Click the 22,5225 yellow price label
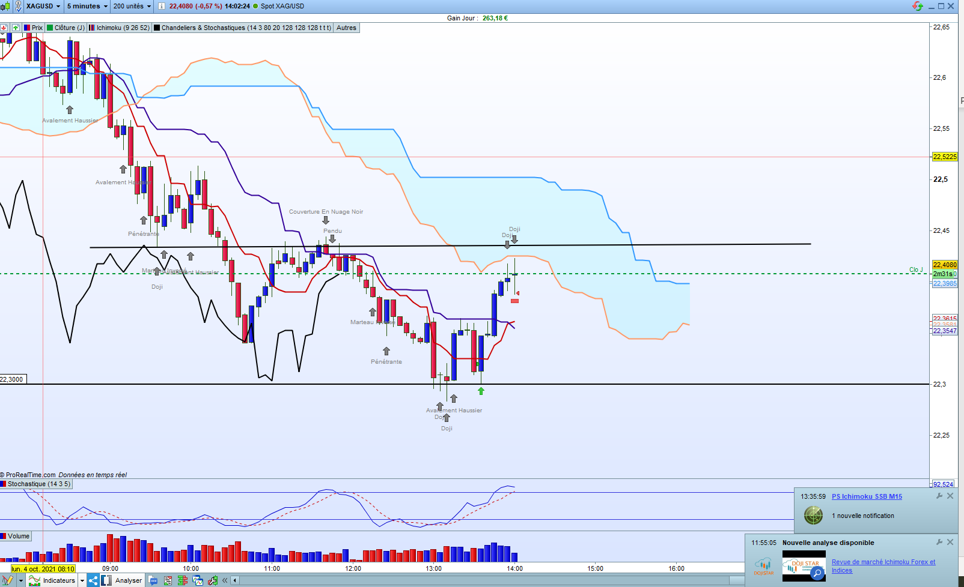The width and height of the screenshot is (964, 587). click(945, 157)
